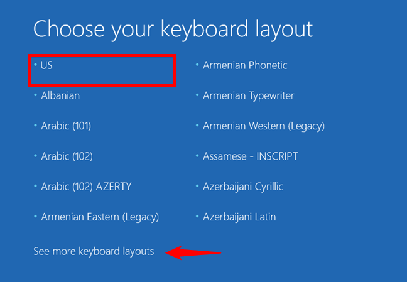Select the US keyboard layout
This screenshot has height=282, width=407.
47,65
